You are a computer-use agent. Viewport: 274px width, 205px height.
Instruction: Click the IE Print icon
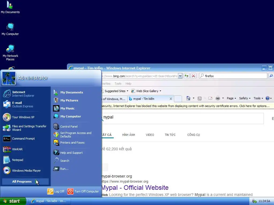pos(218,98)
